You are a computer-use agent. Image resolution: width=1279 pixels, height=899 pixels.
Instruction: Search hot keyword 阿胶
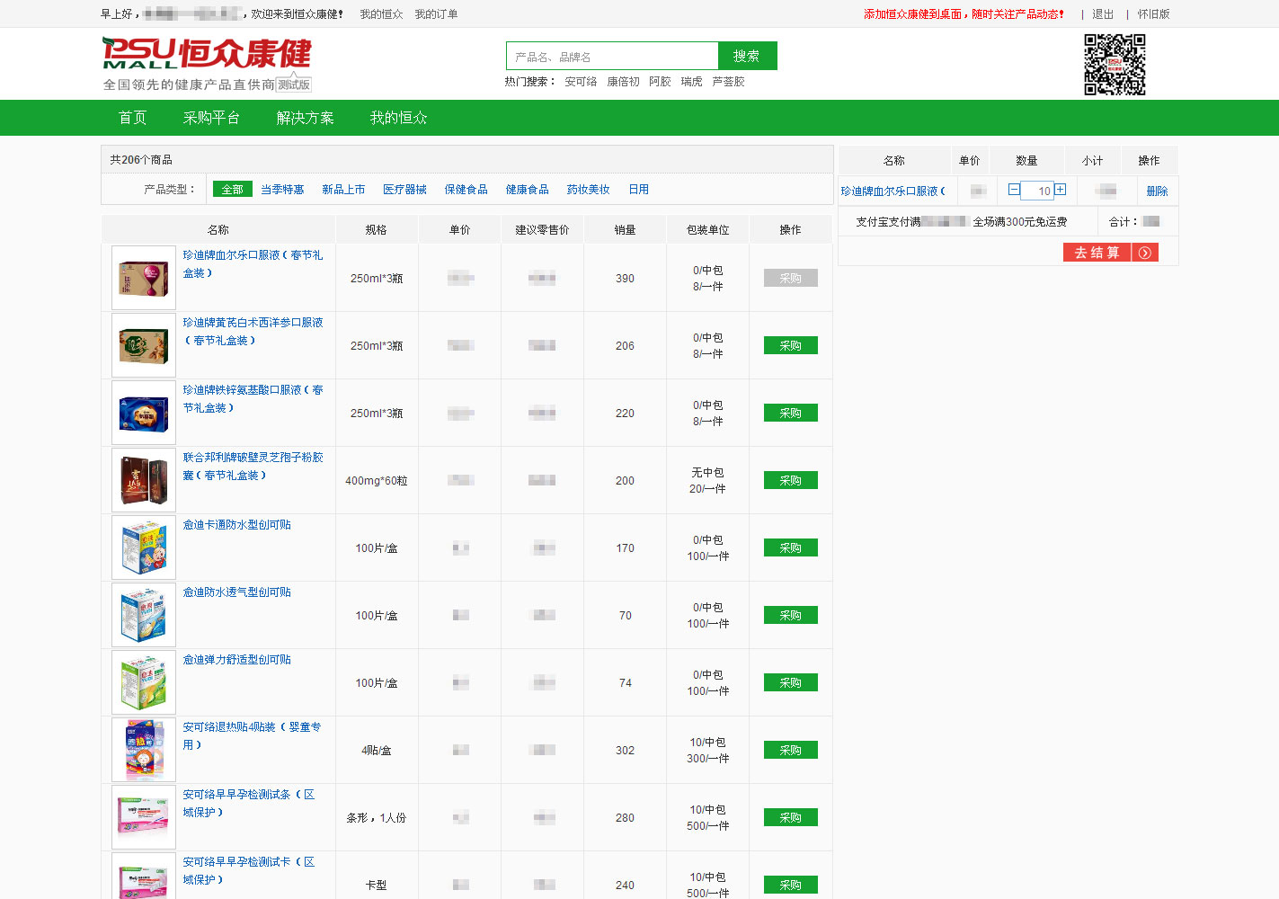coord(660,82)
